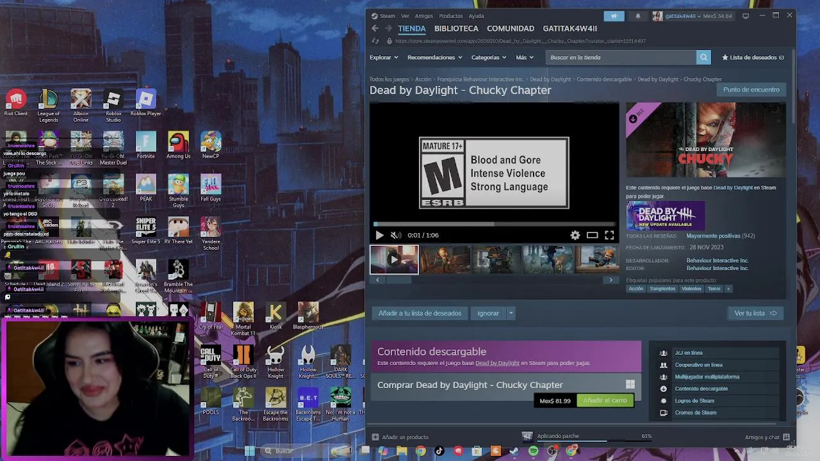Open Steam menu in title bar

383,16
